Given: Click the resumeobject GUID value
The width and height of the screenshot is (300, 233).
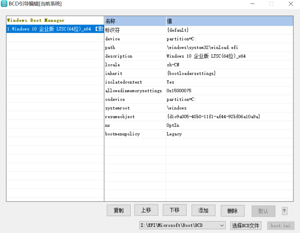Looking at the screenshot, I should 214,117.
